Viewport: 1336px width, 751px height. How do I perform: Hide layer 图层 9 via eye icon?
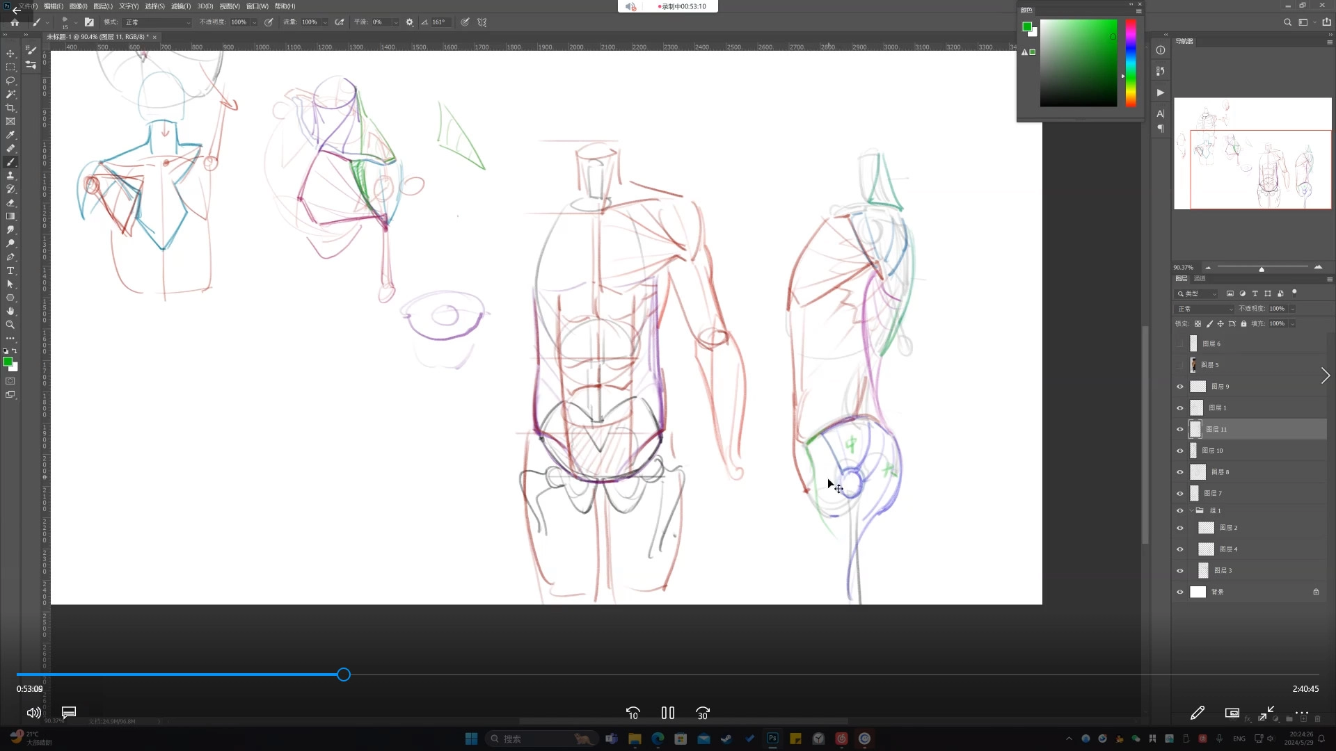tap(1179, 387)
